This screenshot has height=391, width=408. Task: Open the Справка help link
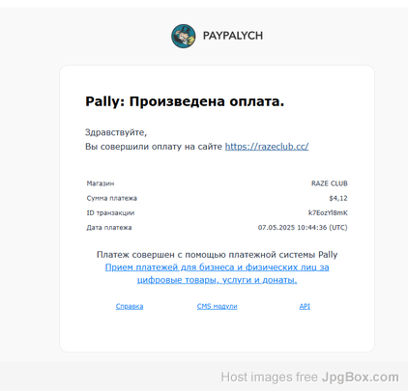click(130, 306)
